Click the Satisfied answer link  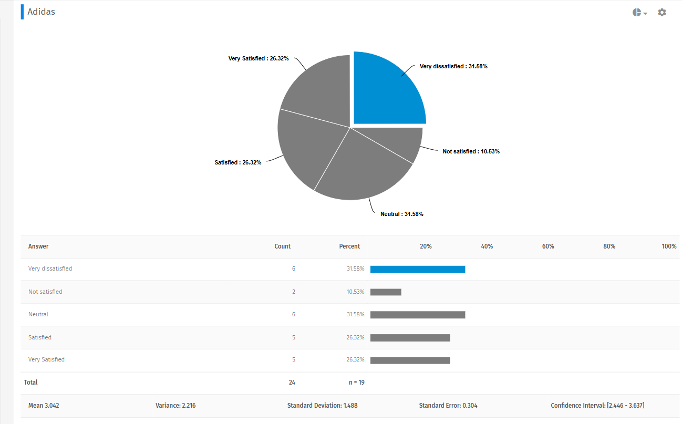coord(39,337)
